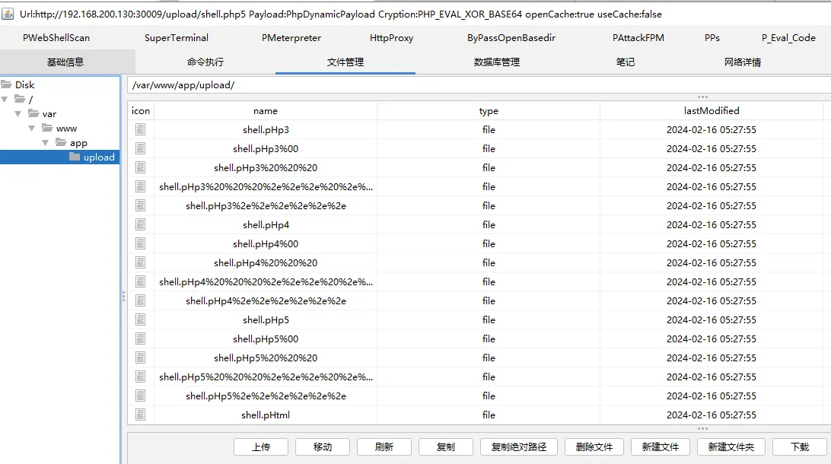
Task: Open the 数据库管理 tab
Action: click(x=496, y=62)
